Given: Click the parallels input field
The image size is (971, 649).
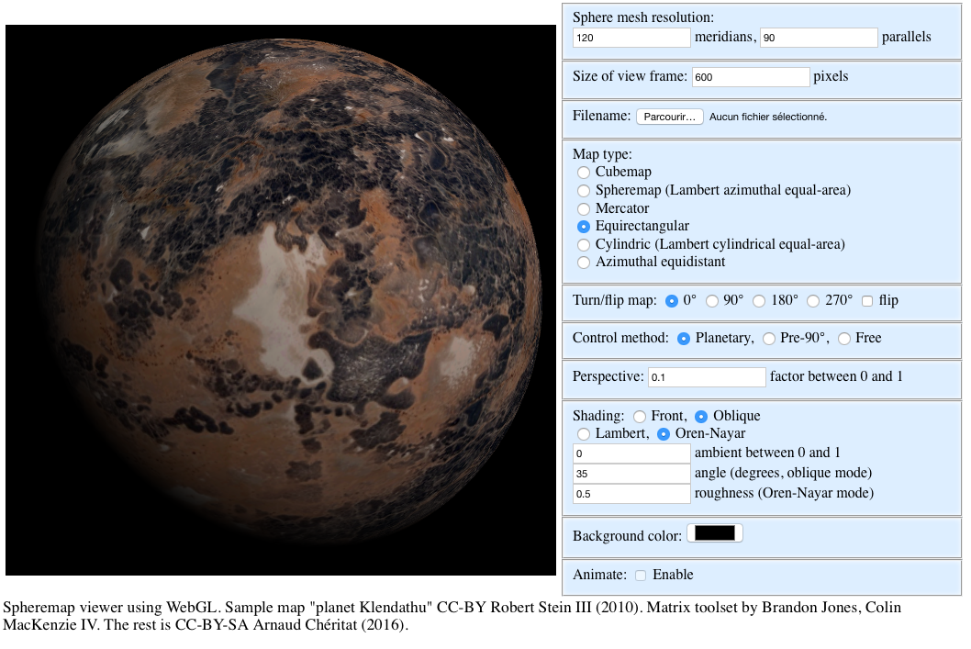Looking at the screenshot, I should (x=819, y=38).
